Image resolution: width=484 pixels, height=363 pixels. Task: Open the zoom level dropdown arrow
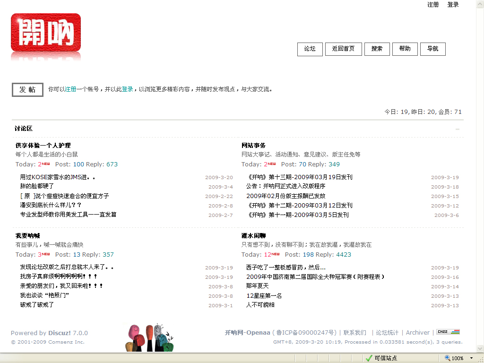471,358
